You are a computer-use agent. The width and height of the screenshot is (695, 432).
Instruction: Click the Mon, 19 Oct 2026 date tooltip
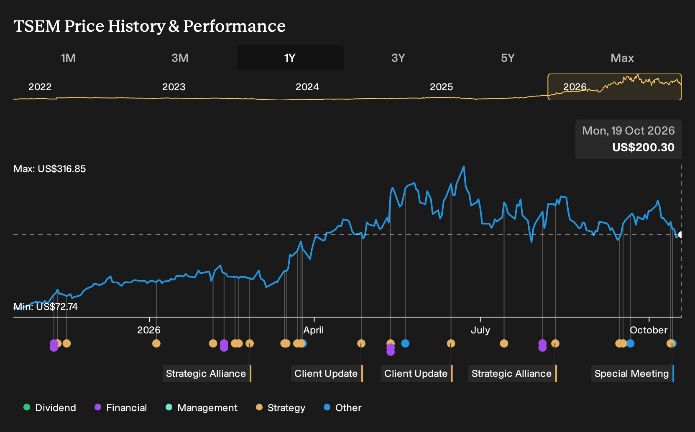point(628,131)
